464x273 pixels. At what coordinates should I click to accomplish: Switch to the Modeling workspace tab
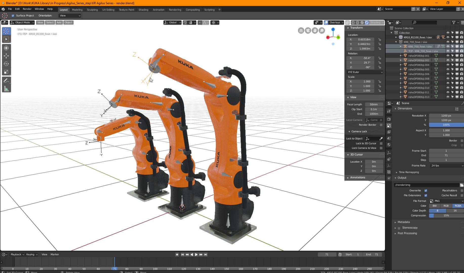coord(77,10)
